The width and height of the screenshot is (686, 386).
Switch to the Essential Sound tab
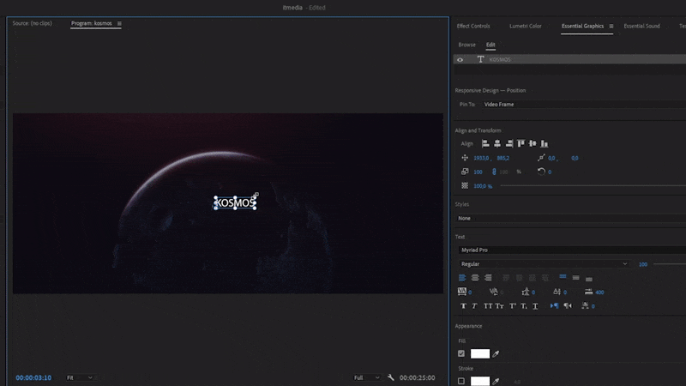(x=641, y=26)
